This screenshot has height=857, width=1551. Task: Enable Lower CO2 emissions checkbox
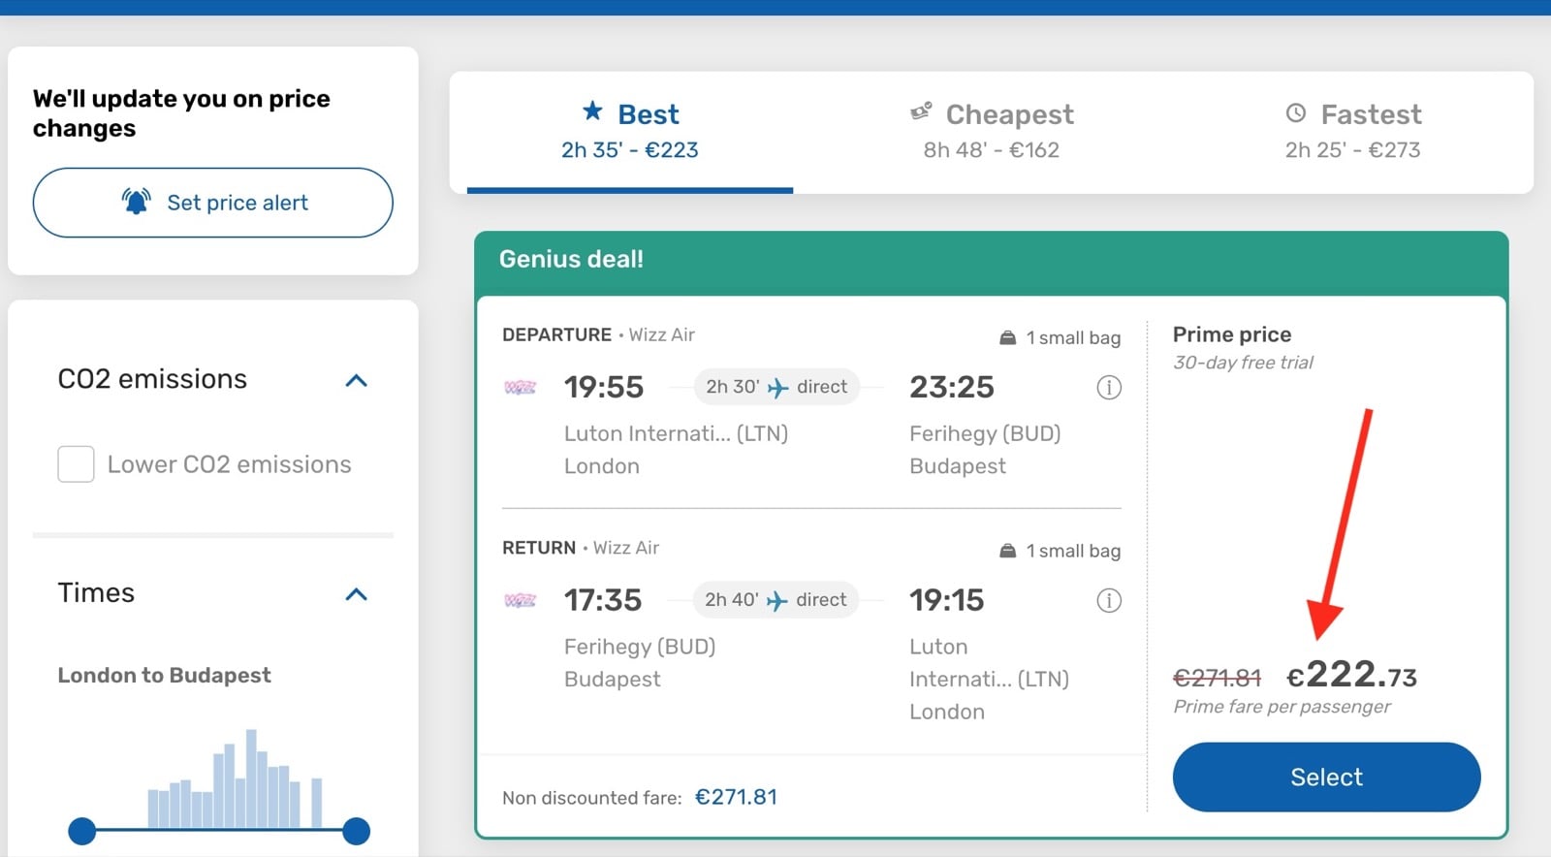(x=76, y=464)
